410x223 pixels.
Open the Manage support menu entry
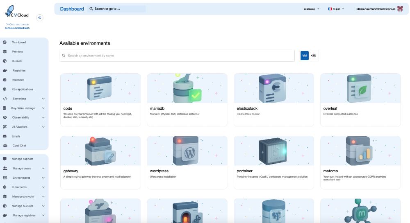(x=24, y=159)
